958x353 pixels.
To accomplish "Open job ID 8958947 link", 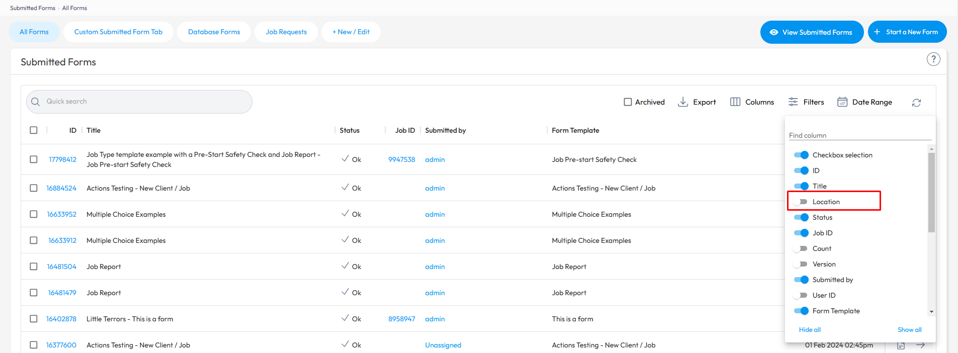I will (402, 319).
